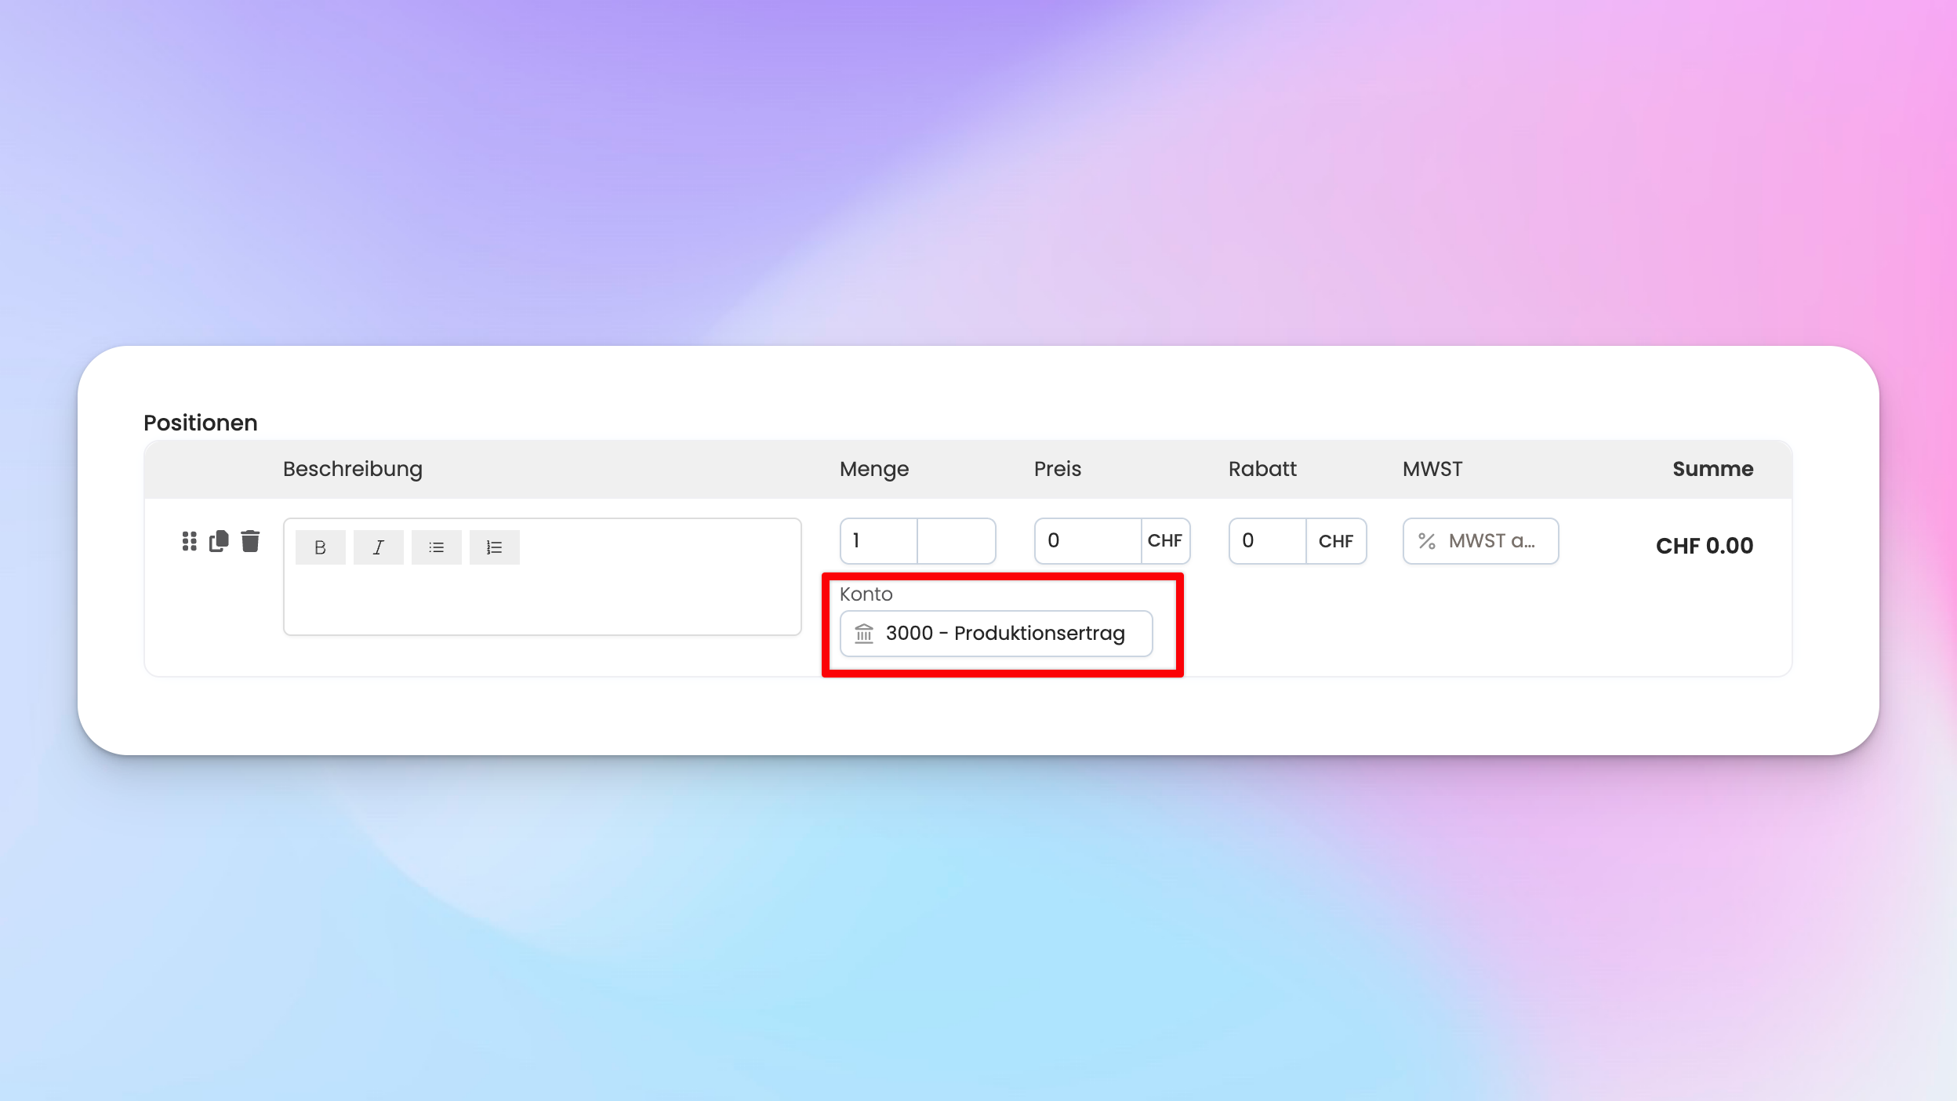
Task: Click the bank icon in the Konto field
Action: (x=864, y=633)
